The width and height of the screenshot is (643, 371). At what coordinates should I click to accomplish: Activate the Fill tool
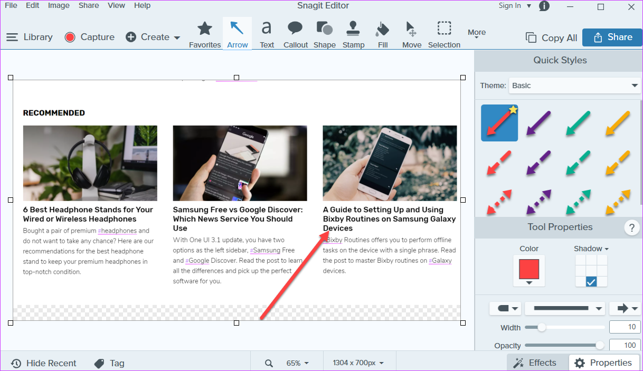(x=383, y=35)
